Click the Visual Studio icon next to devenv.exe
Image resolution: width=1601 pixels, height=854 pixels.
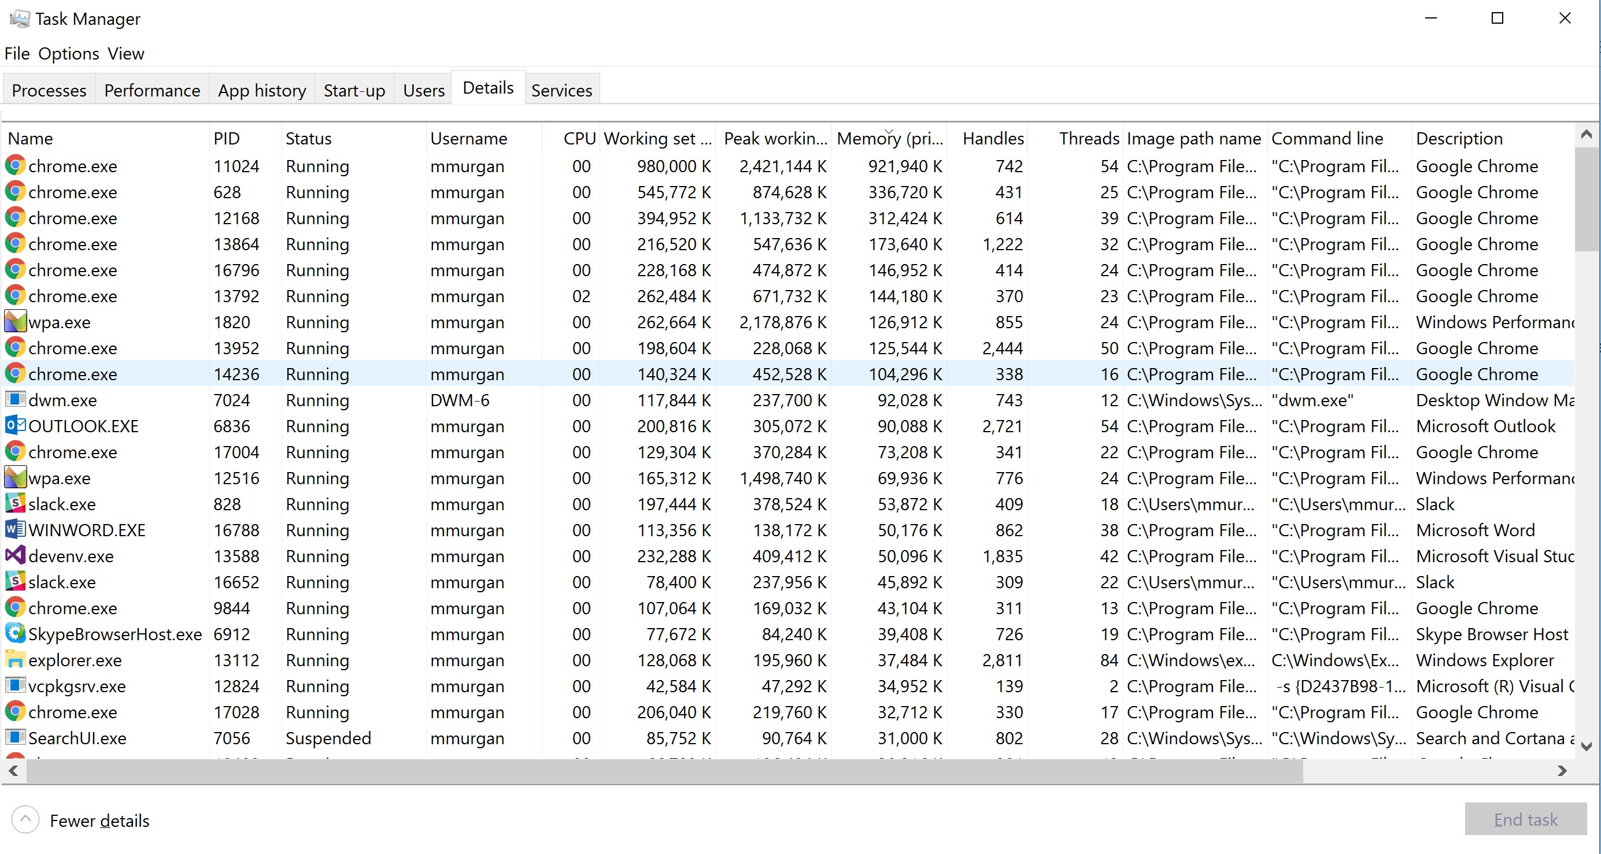[x=16, y=556]
